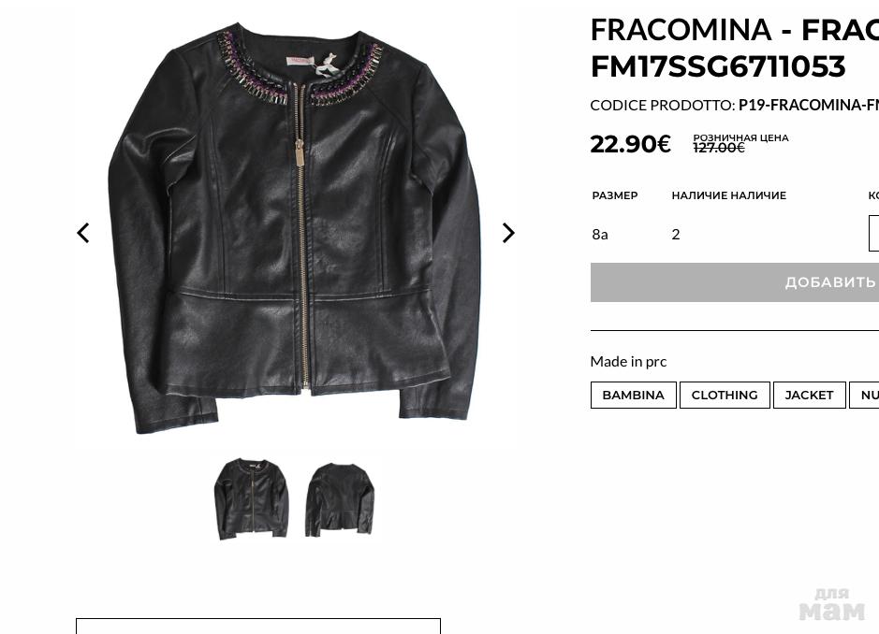Image resolution: width=879 pixels, height=634 pixels.
Task: Click the next image arrow
Action: 508,233
